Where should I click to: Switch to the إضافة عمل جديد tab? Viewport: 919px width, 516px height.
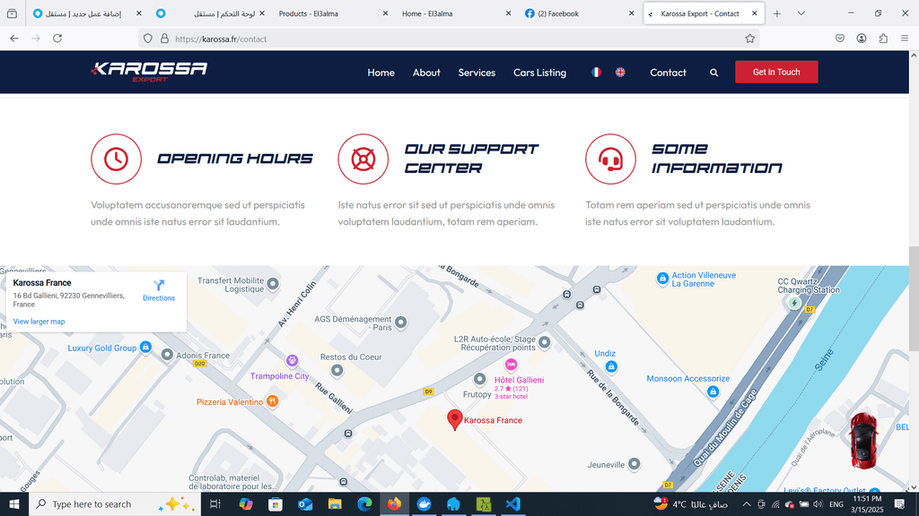pyautogui.click(x=87, y=13)
